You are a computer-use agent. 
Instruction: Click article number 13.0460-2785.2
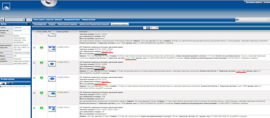[63, 47]
